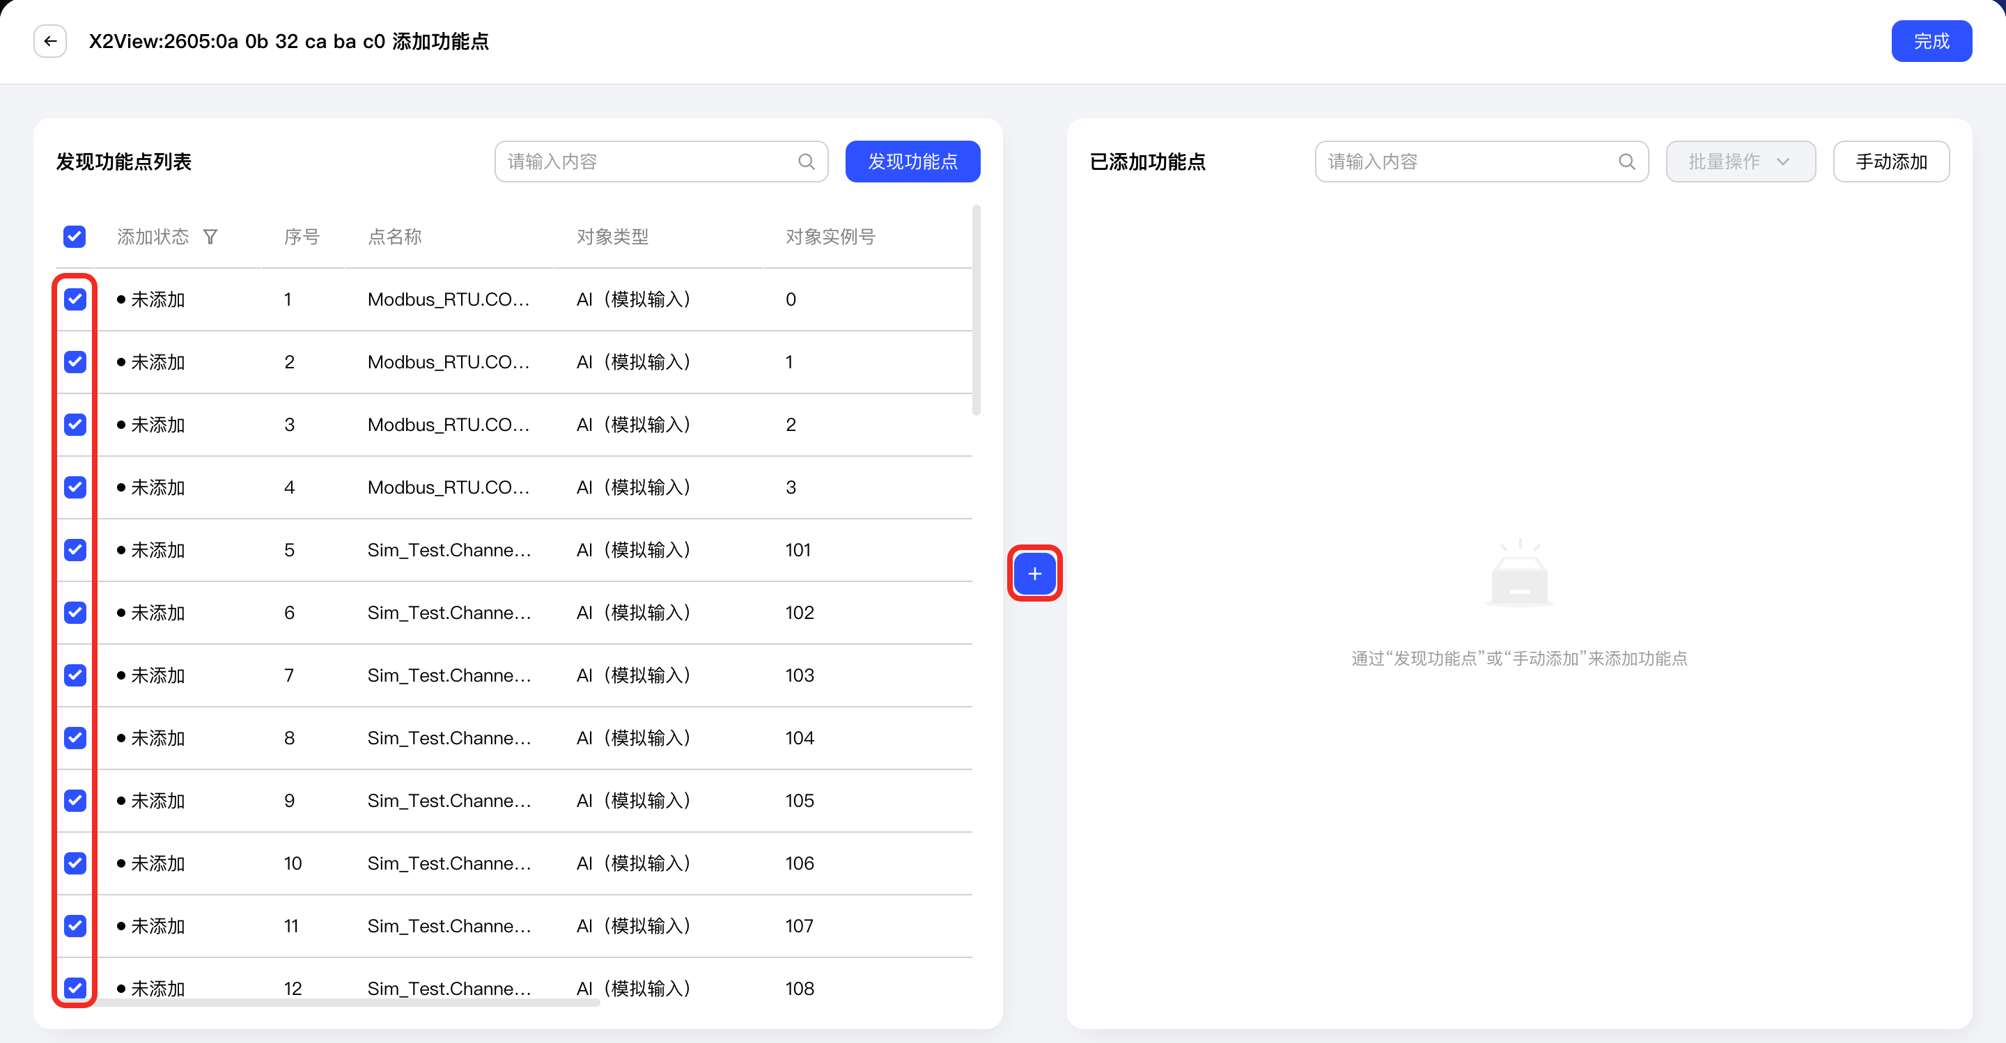Click the 发现功能点列表 panel title
2006x1043 pixels.
[x=124, y=162]
